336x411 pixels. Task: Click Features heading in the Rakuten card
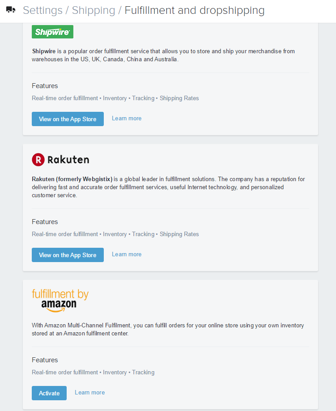[45, 222]
